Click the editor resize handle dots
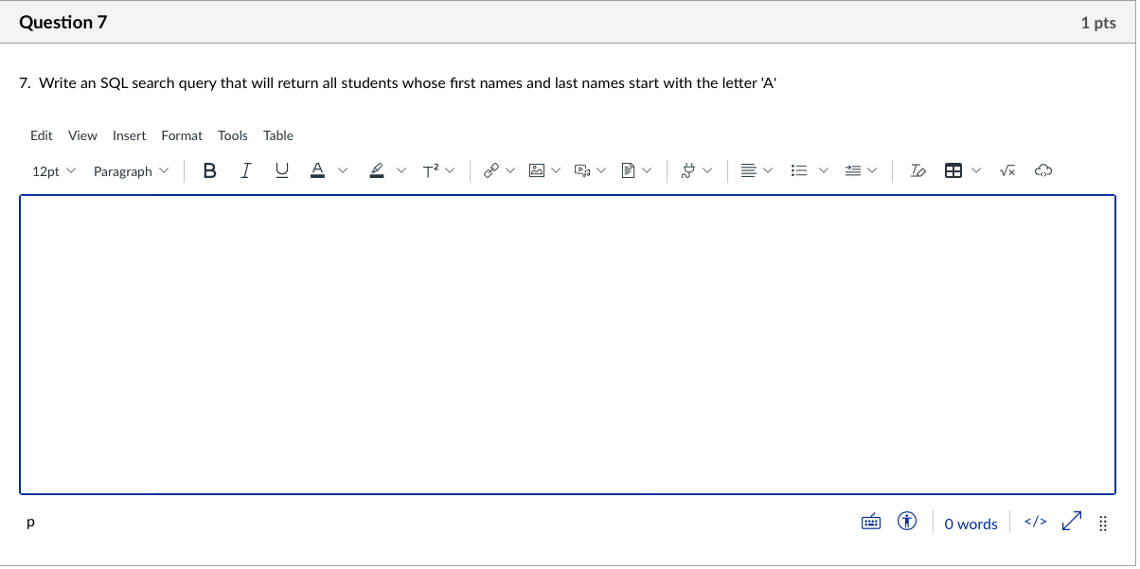Viewport: 1140px width, 569px height. coord(1103,524)
